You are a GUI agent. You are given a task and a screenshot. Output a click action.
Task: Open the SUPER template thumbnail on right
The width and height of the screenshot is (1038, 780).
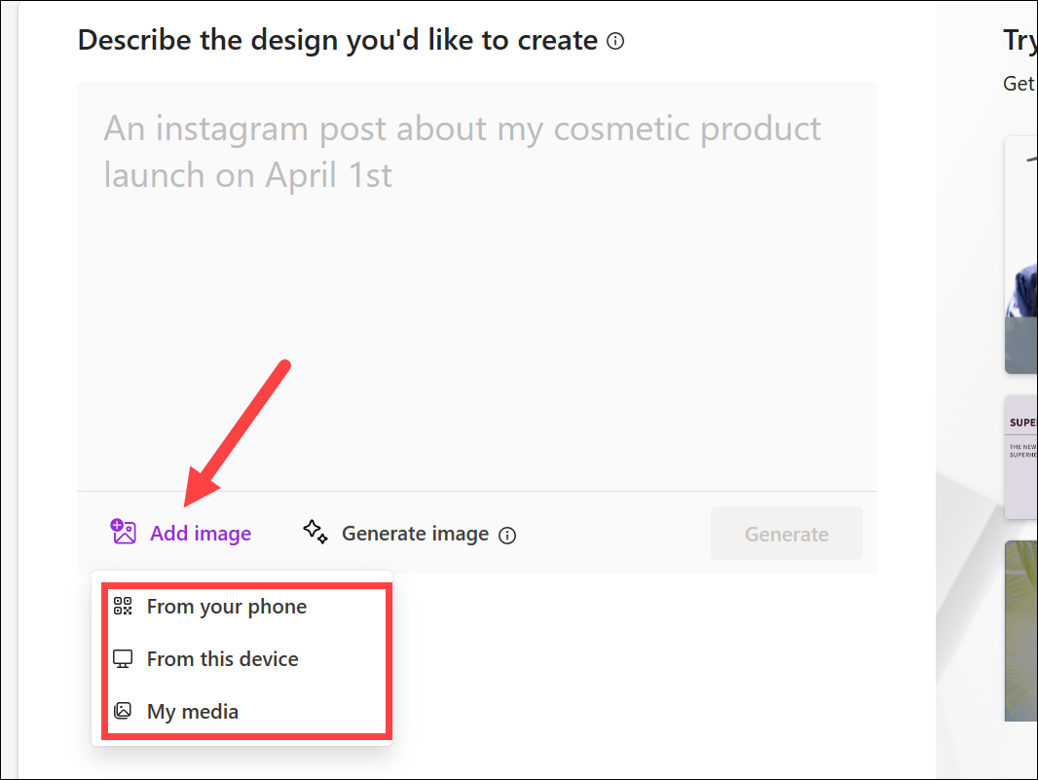[x=1020, y=458]
